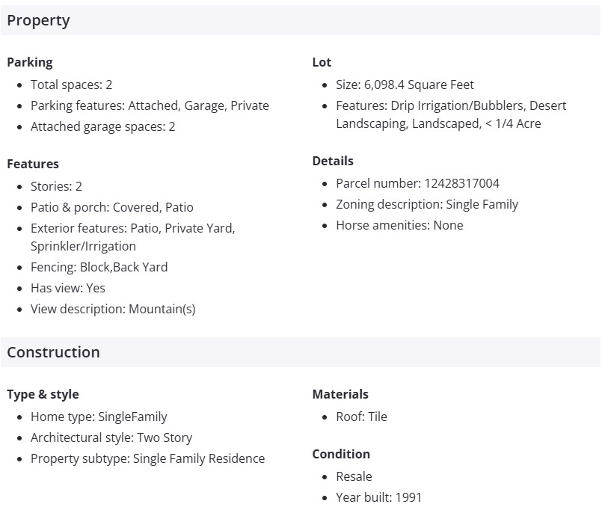Viewport: 602px width, 510px height.
Task: Select the Attached garage spaces entry
Action: tap(103, 126)
